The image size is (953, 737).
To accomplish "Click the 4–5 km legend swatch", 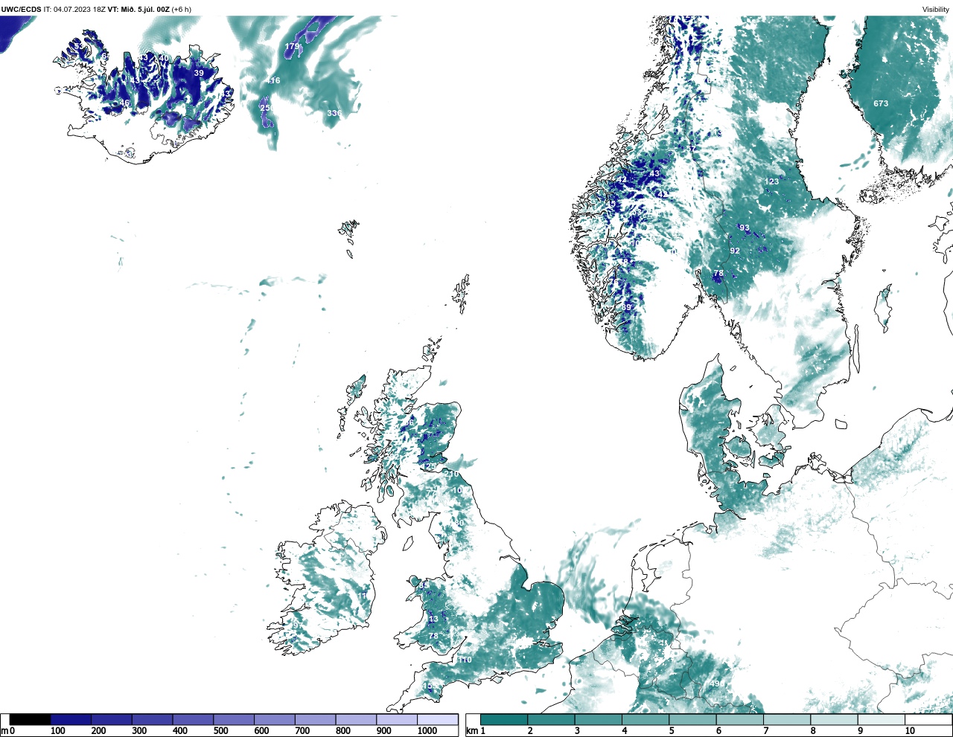I will point(646,719).
